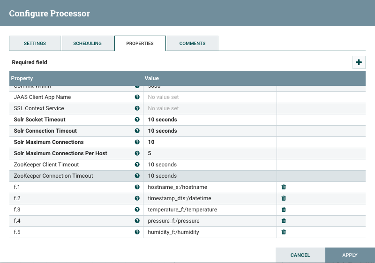The image size is (375, 263).
Task: Edit SSL Context Service empty value
Action: click(x=210, y=108)
